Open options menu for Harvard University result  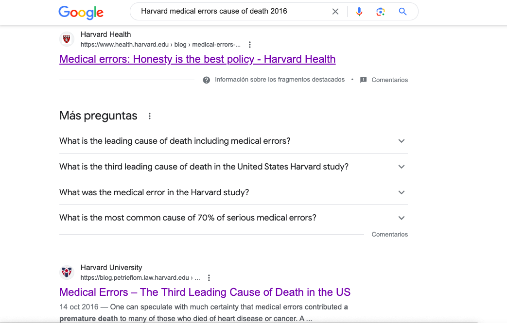click(x=209, y=278)
